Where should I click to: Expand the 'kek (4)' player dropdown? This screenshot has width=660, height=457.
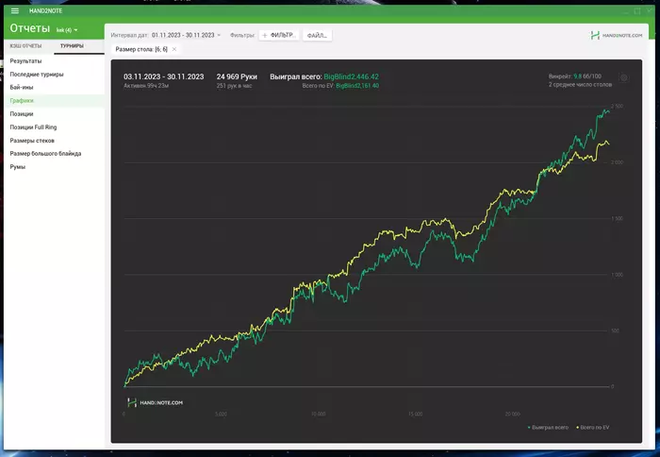(x=67, y=30)
